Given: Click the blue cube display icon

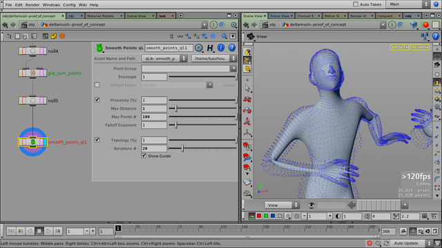Looking at the screenshot, I should coord(414,25).
